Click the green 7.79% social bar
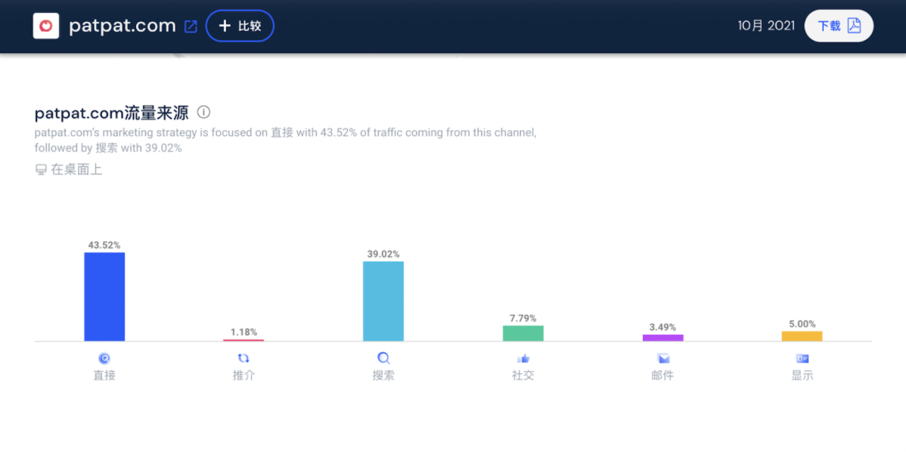This screenshot has width=906, height=452. tap(523, 333)
